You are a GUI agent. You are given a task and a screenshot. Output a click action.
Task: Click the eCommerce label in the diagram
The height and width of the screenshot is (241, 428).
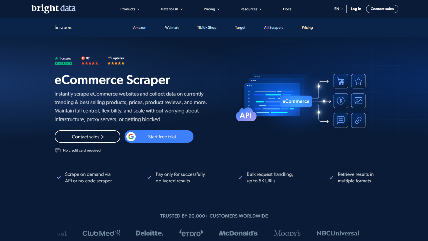coord(296,101)
